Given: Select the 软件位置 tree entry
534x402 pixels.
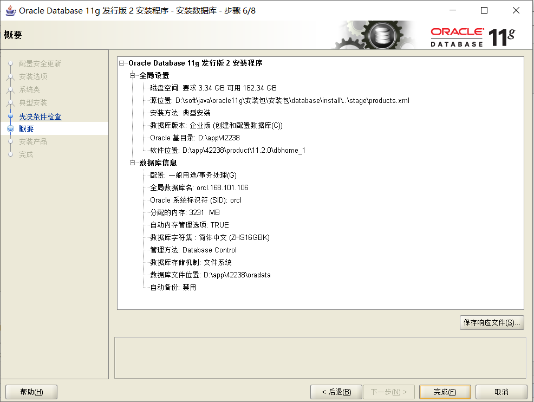Looking at the screenshot, I should [227, 151].
